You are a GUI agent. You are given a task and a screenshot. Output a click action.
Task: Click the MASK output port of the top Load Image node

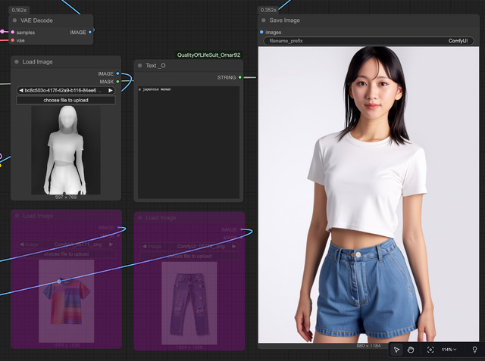coord(117,82)
